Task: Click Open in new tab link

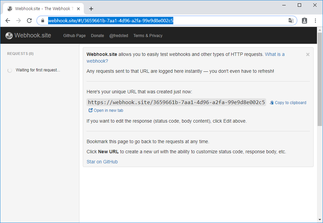Action: click(106, 110)
